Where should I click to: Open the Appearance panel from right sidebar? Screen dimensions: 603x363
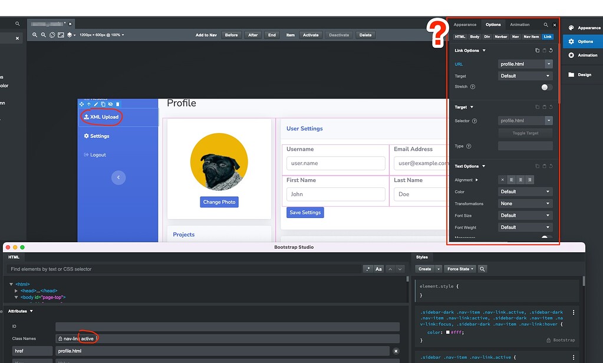click(x=585, y=27)
